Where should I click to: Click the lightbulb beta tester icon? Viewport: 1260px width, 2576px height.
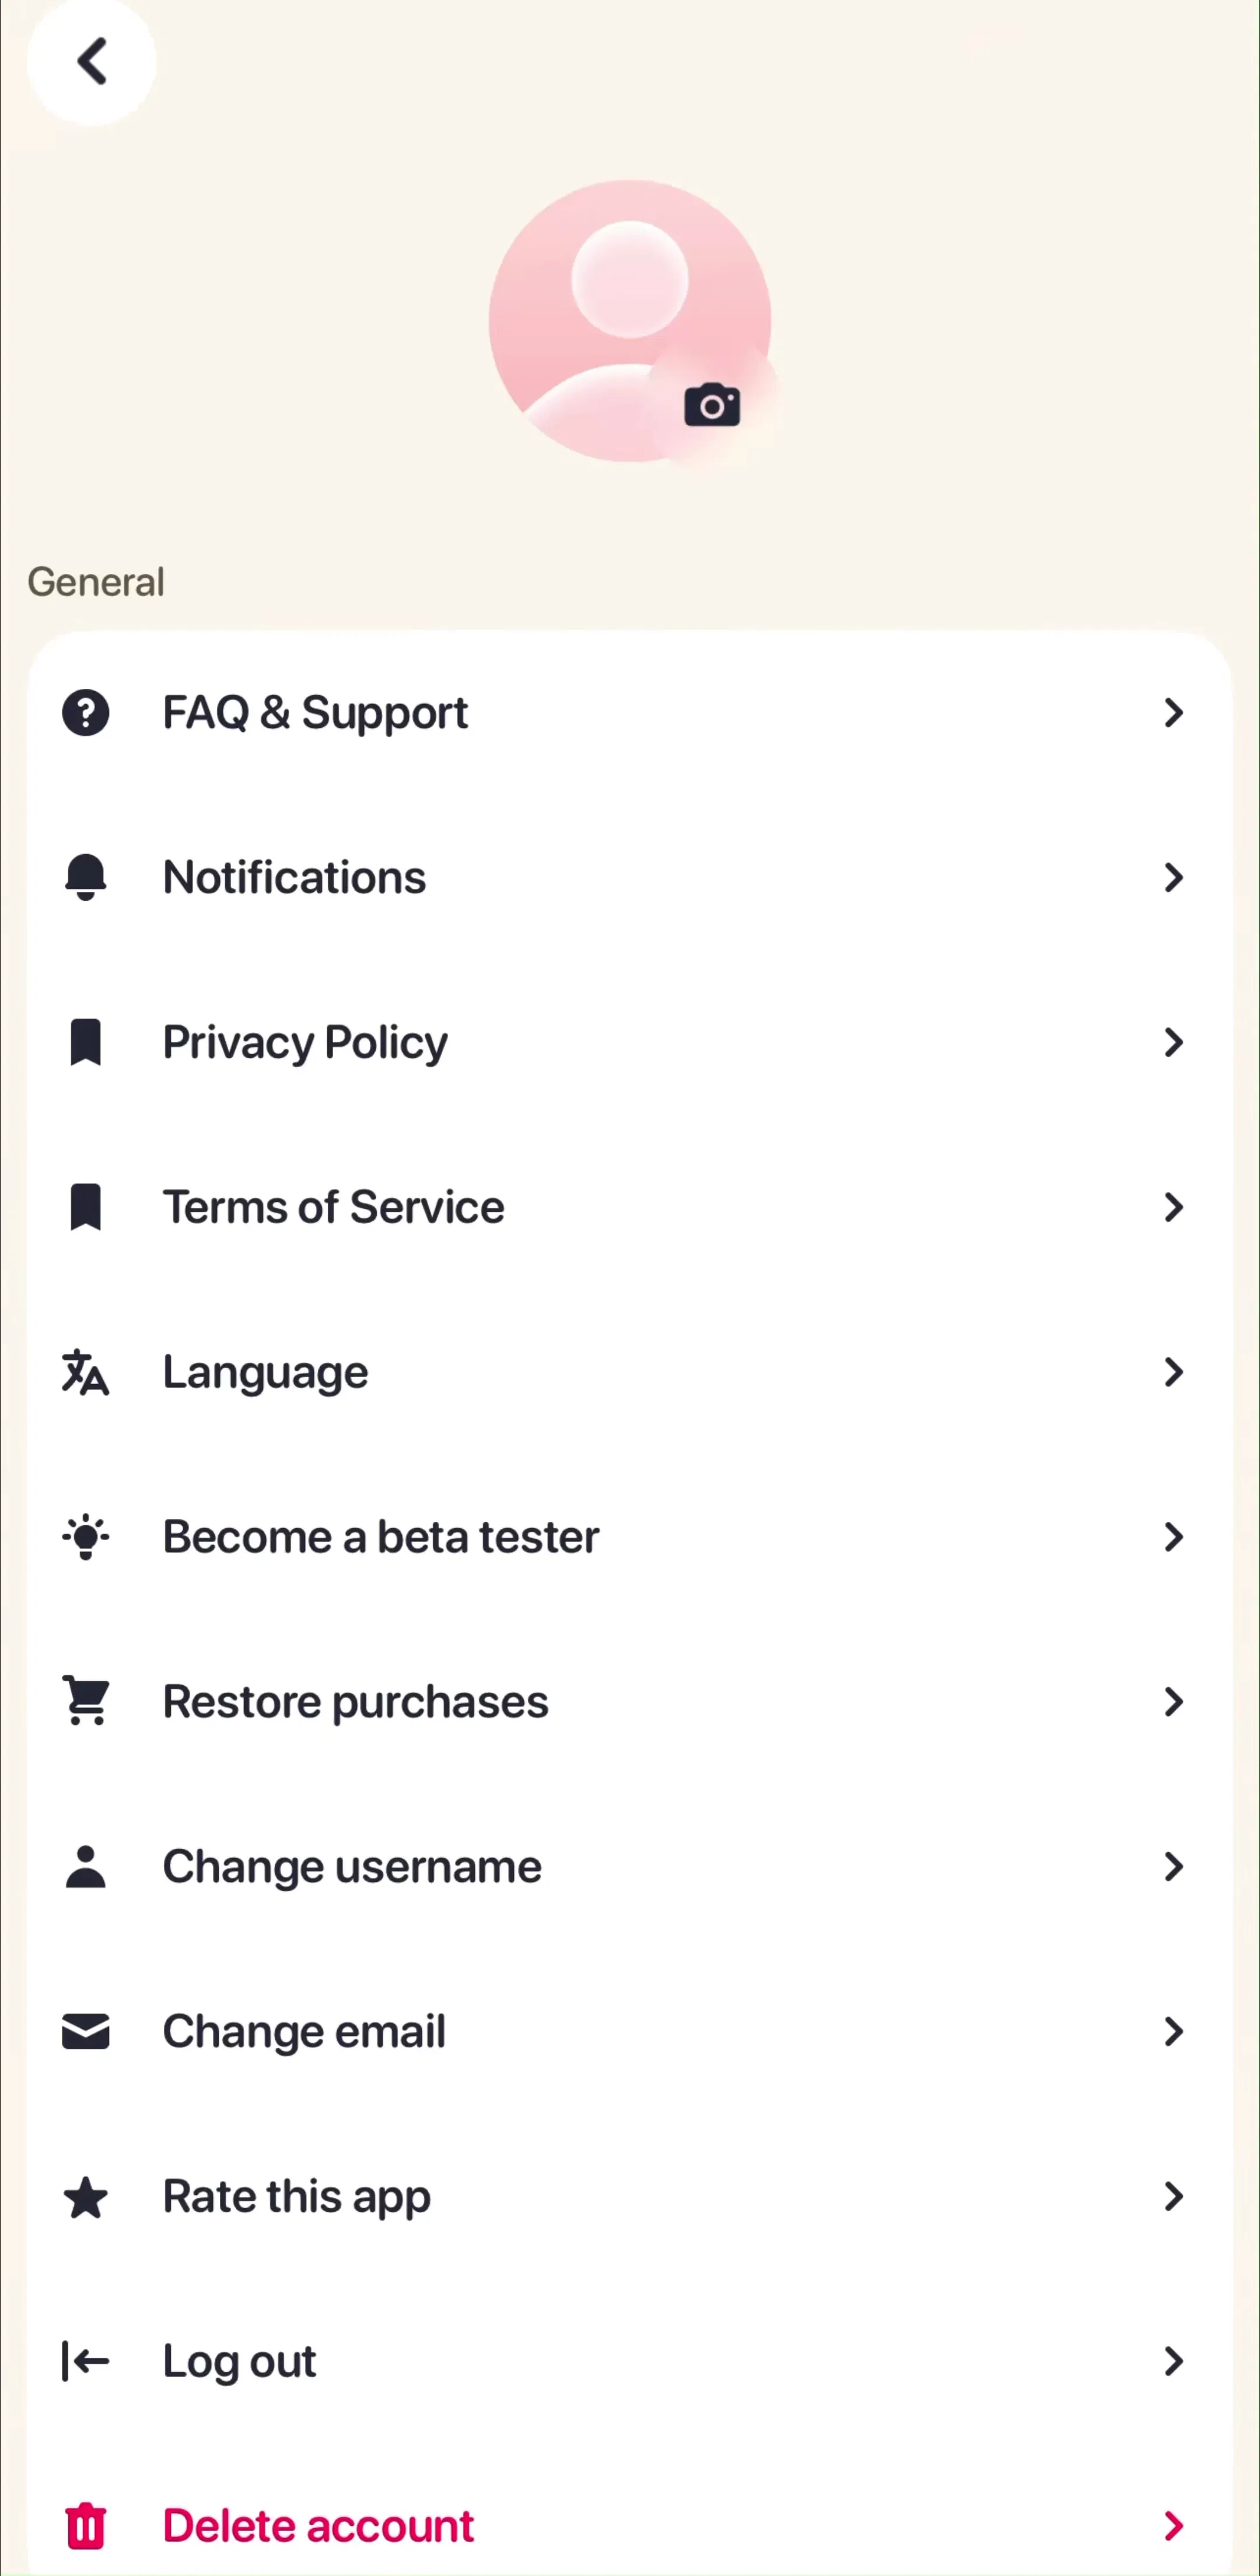tap(86, 1537)
